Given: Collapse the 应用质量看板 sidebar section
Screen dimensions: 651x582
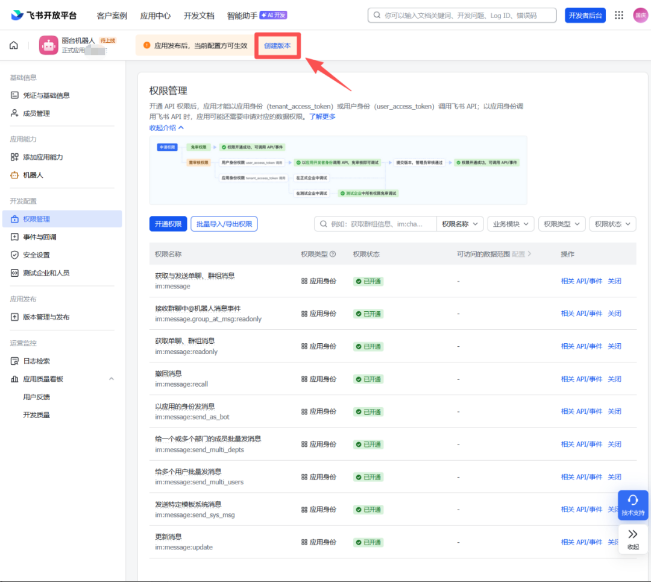Looking at the screenshot, I should click(x=112, y=379).
